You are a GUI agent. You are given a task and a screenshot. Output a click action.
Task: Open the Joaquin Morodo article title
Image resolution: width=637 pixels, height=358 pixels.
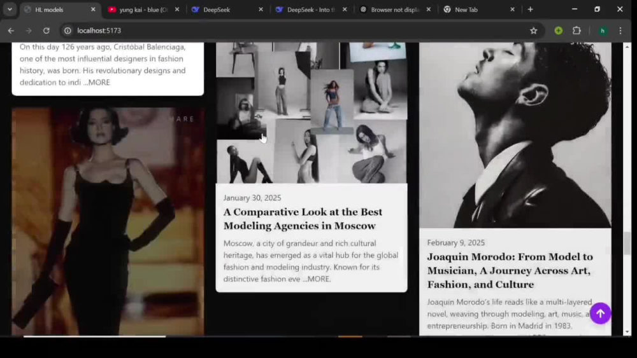click(510, 270)
